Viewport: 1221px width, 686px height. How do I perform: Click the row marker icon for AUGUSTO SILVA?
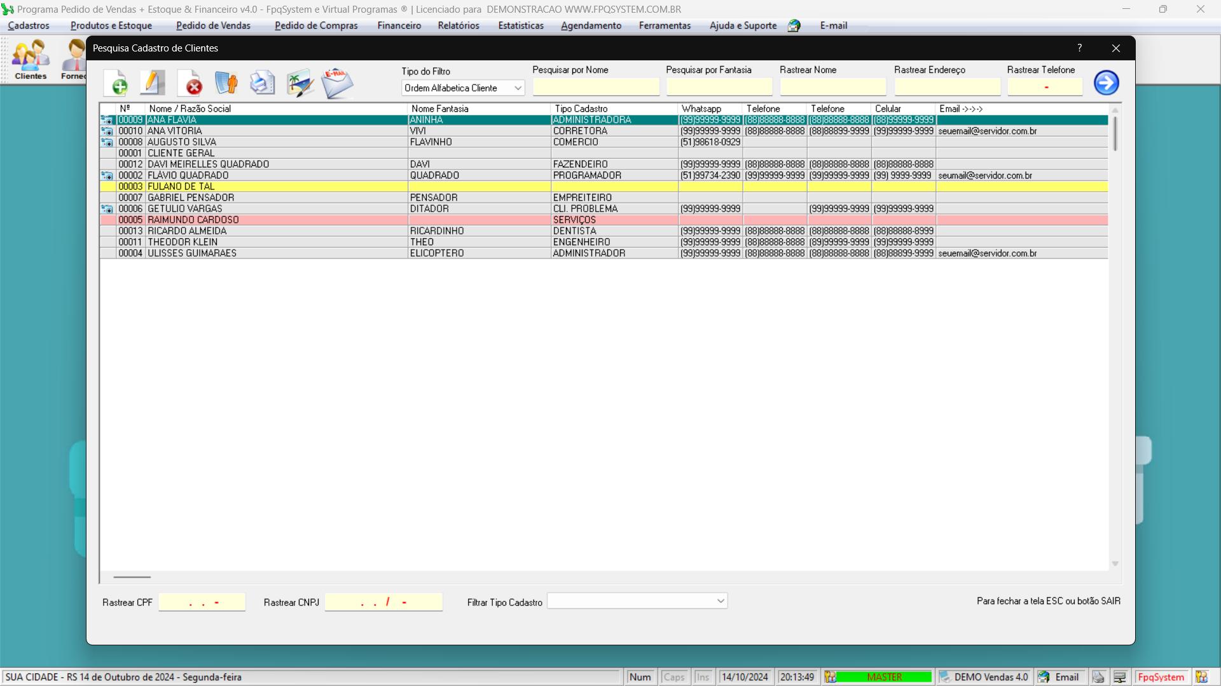107,142
